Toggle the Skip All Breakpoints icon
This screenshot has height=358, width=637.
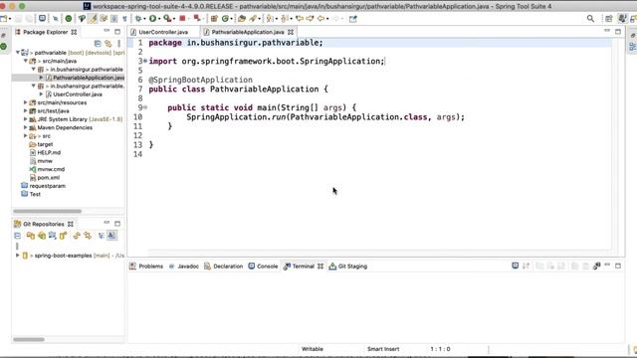tap(56, 19)
